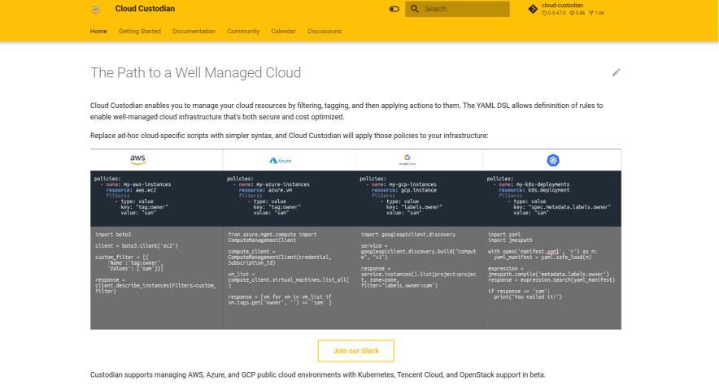Click the paragraph starting 'Replace ad-hoc cloud-specific scripts'

coord(289,136)
